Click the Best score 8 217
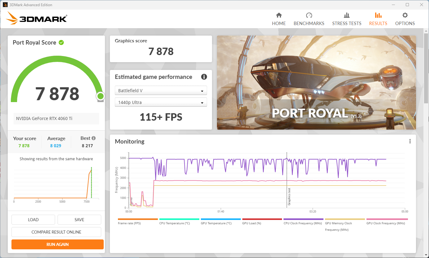This screenshot has width=429, height=258. click(x=87, y=146)
